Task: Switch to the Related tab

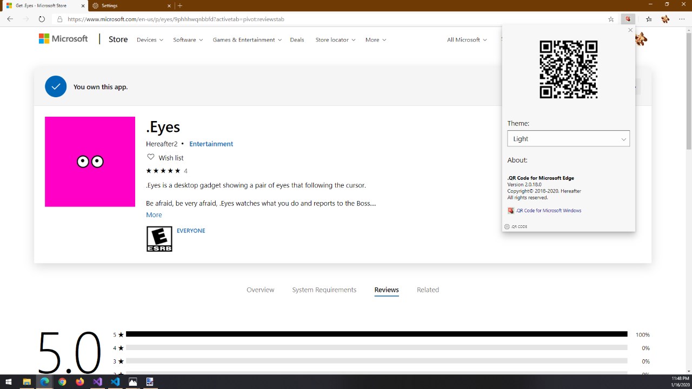Action: point(428,290)
